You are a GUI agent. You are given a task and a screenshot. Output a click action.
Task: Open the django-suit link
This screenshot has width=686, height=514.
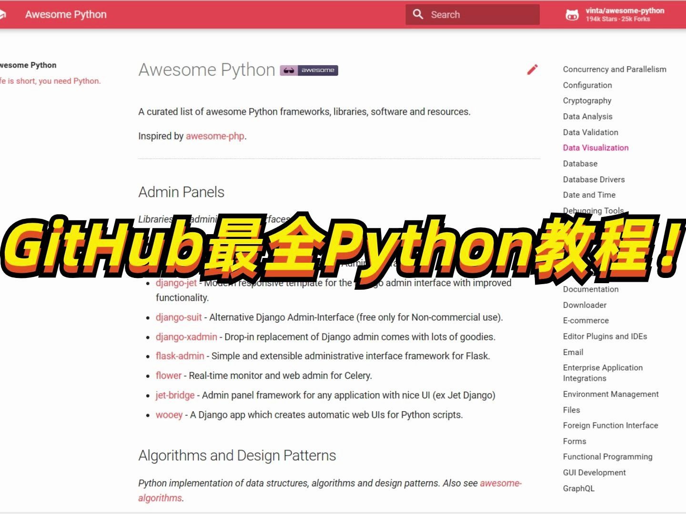click(179, 317)
